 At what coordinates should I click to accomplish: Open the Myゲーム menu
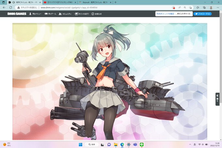[x=50, y=14]
